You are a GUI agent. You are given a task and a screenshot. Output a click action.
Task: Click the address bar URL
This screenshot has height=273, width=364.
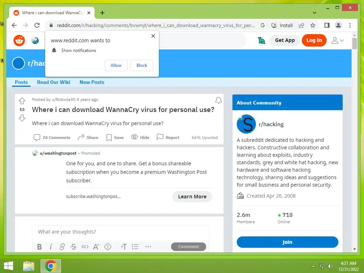tap(156, 25)
